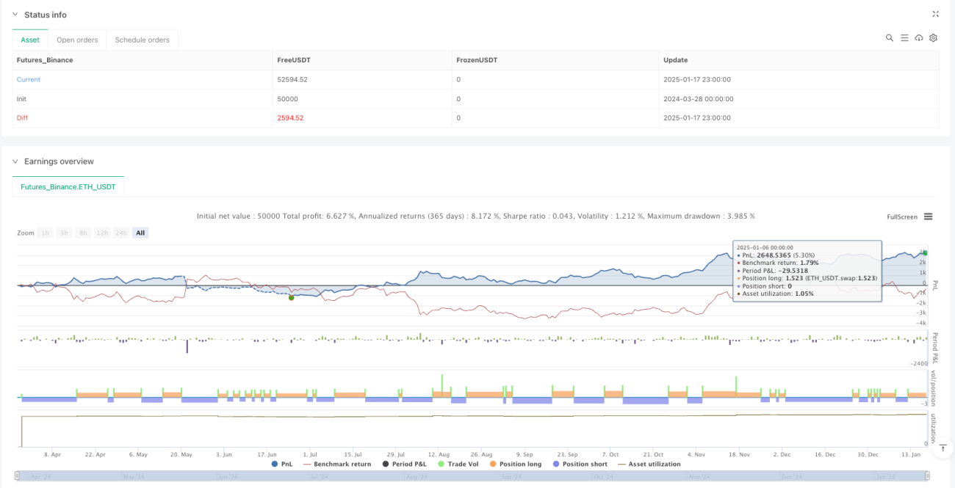Collapse the Earnings overview section
Viewport: 955px width, 488px height.
pos(16,161)
